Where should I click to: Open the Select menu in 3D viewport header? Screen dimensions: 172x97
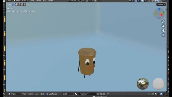(38, 1)
